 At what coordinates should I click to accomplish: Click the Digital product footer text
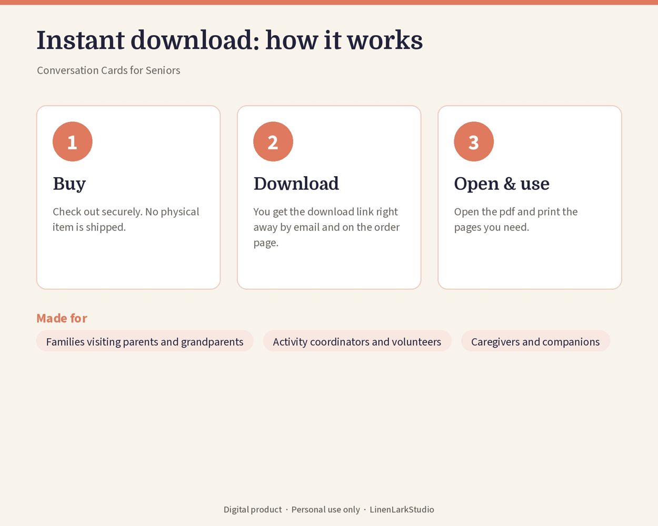coord(253,509)
